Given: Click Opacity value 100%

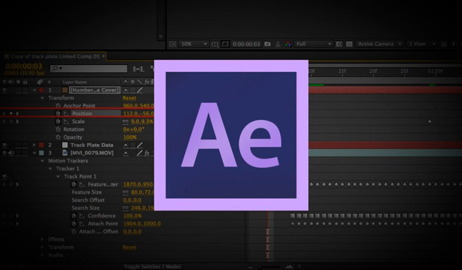Looking at the screenshot, I should click(x=130, y=137).
